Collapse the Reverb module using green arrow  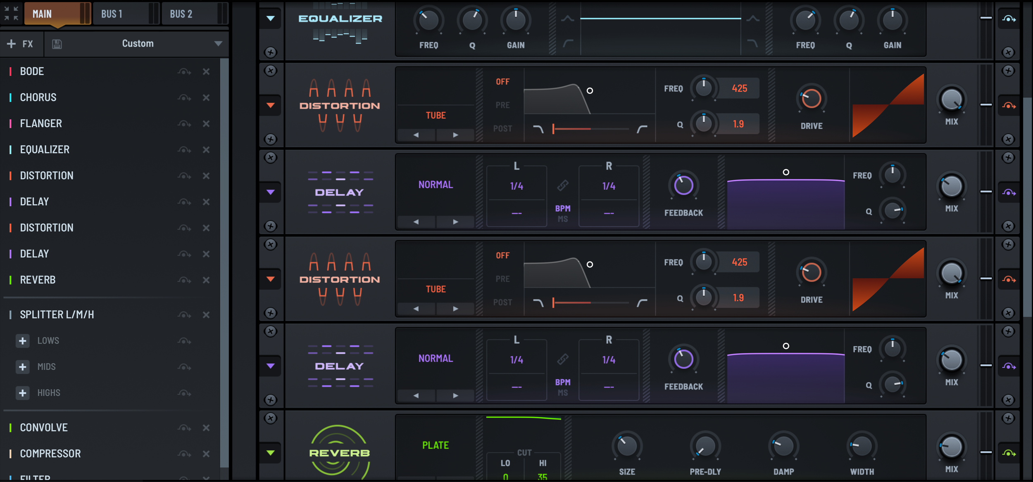tap(271, 453)
